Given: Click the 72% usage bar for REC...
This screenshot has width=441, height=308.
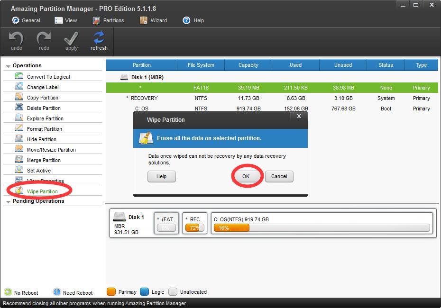Looking at the screenshot, I should point(194,228).
